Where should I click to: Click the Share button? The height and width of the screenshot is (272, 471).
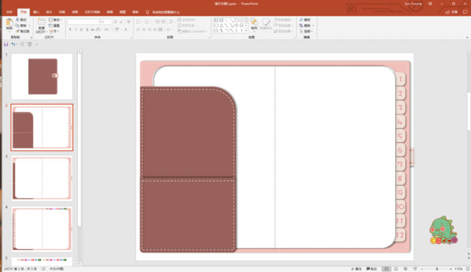pyautogui.click(x=452, y=12)
